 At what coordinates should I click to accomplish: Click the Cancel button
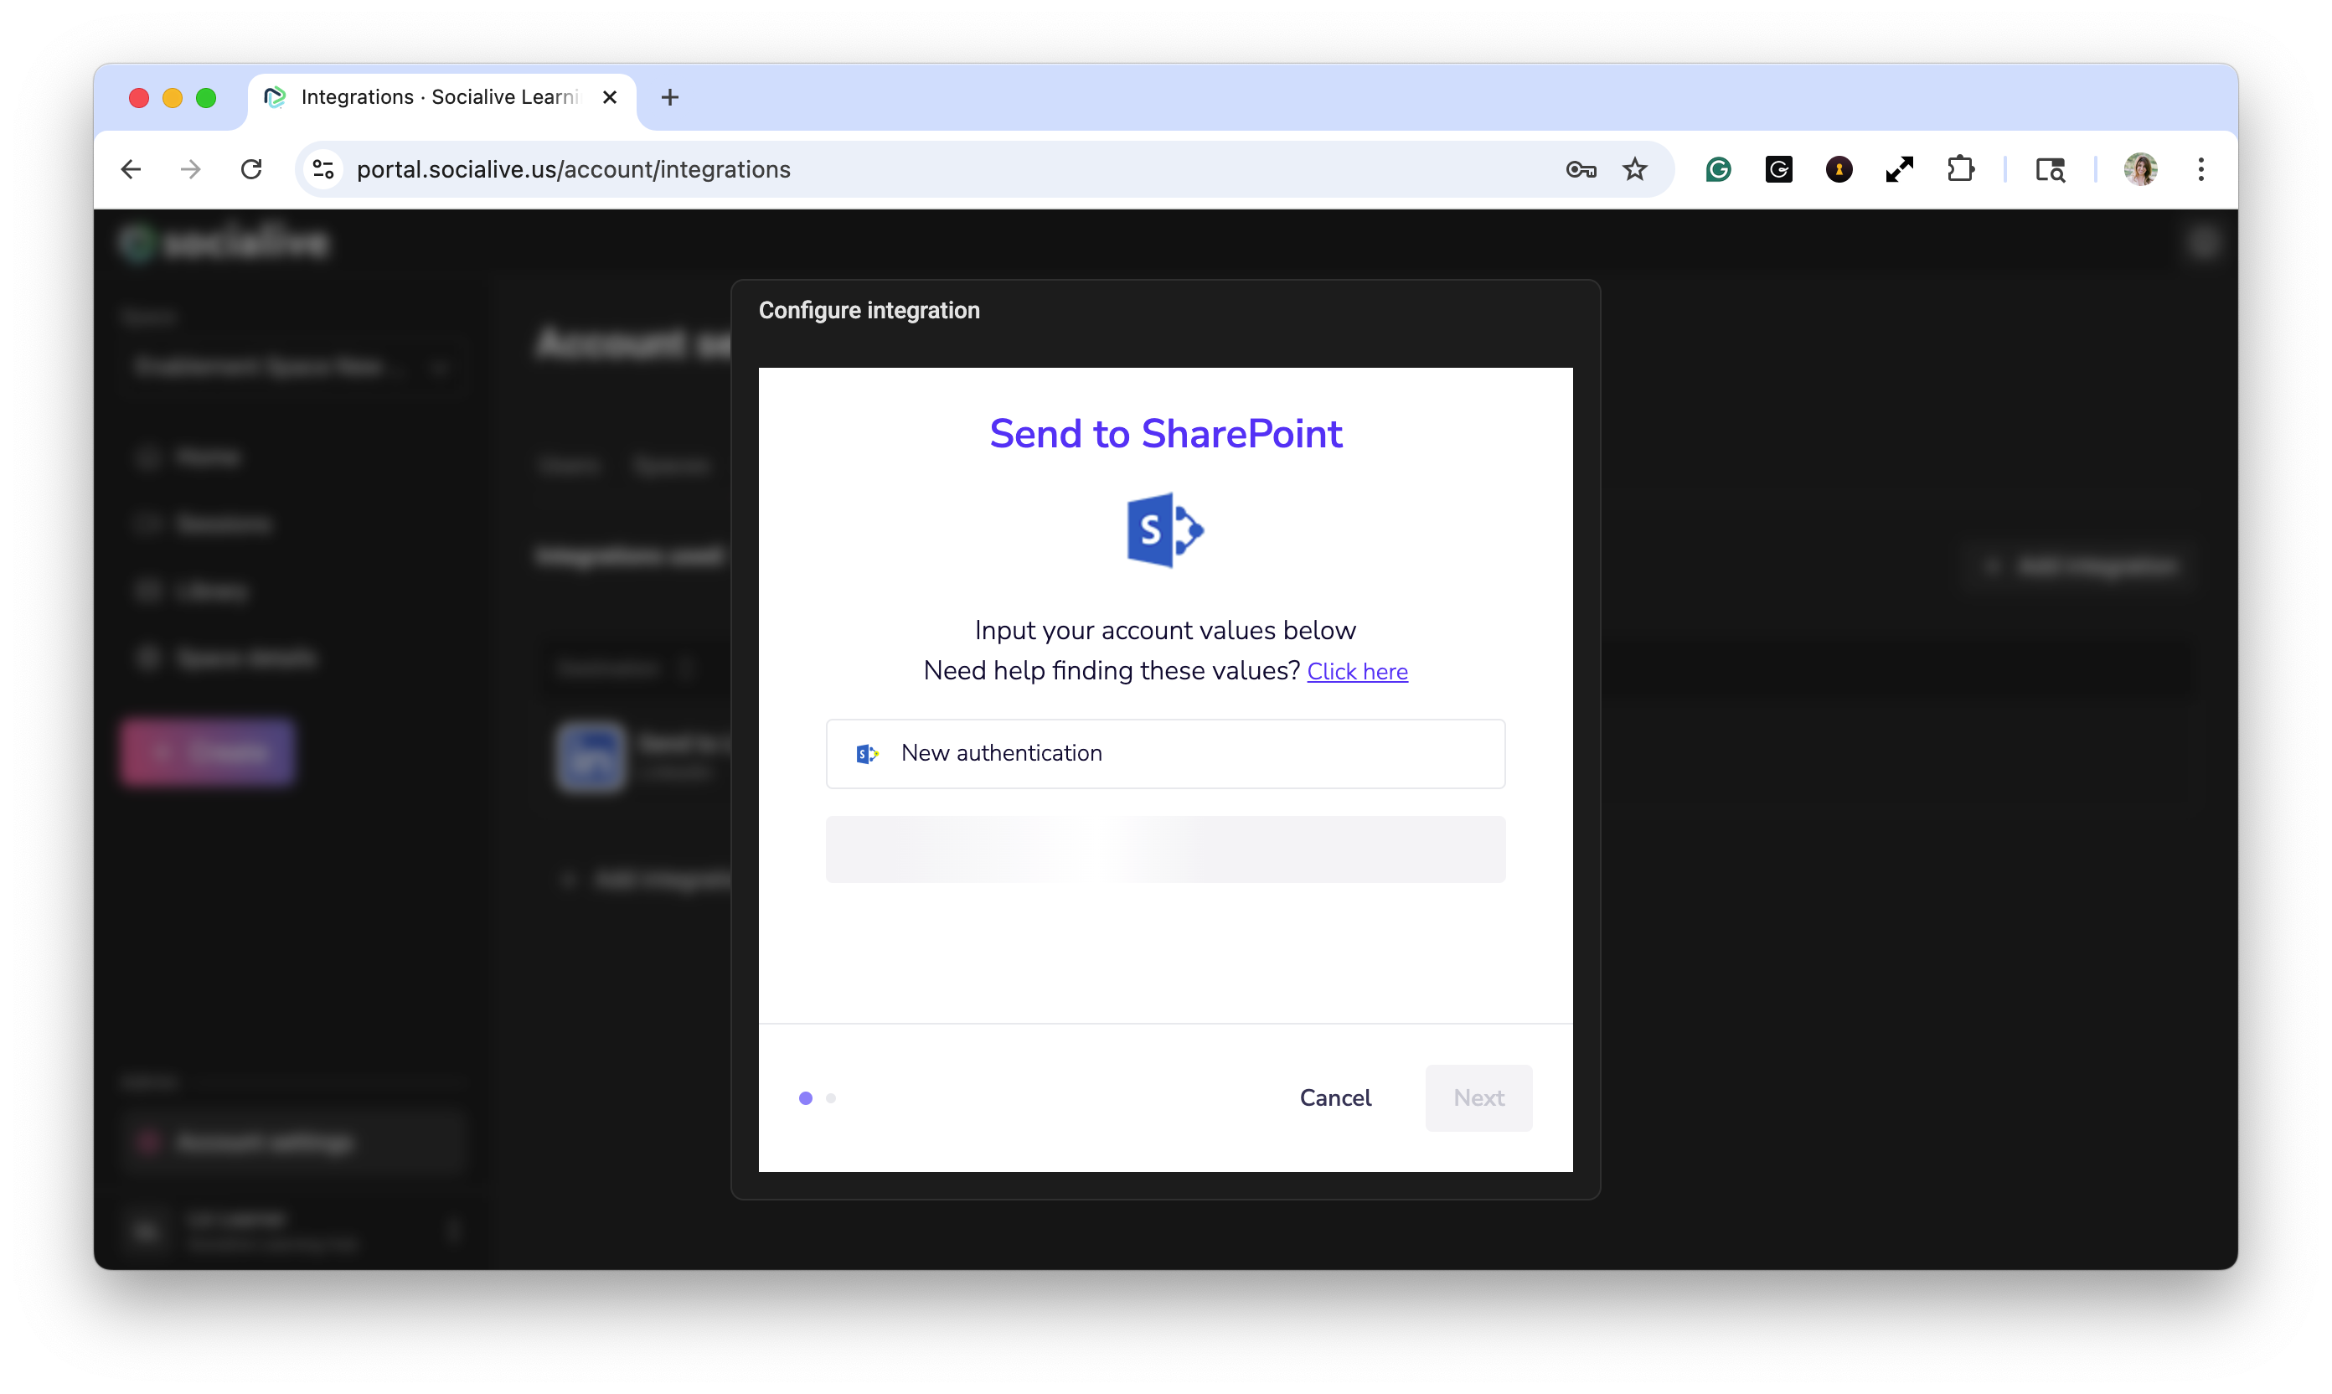1334,1097
